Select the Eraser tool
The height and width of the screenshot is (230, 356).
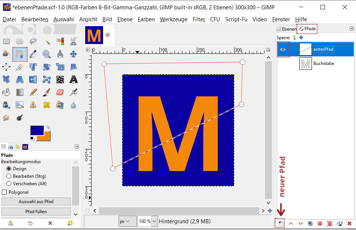tap(60, 92)
